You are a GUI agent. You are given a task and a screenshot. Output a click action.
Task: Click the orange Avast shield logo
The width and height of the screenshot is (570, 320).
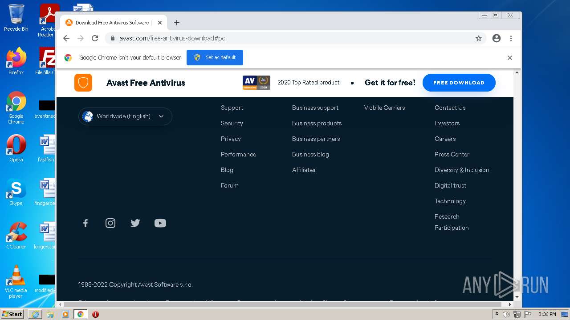point(83,83)
